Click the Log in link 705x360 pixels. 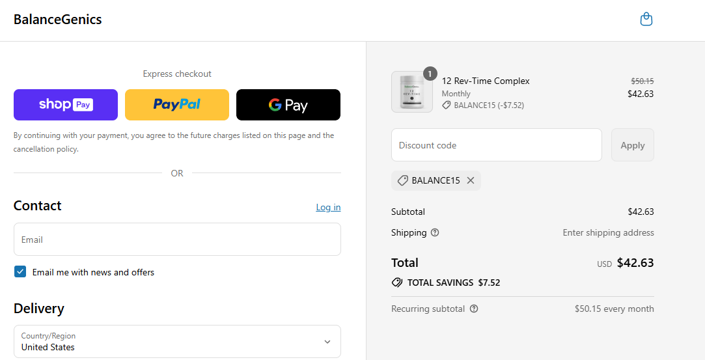(x=328, y=207)
